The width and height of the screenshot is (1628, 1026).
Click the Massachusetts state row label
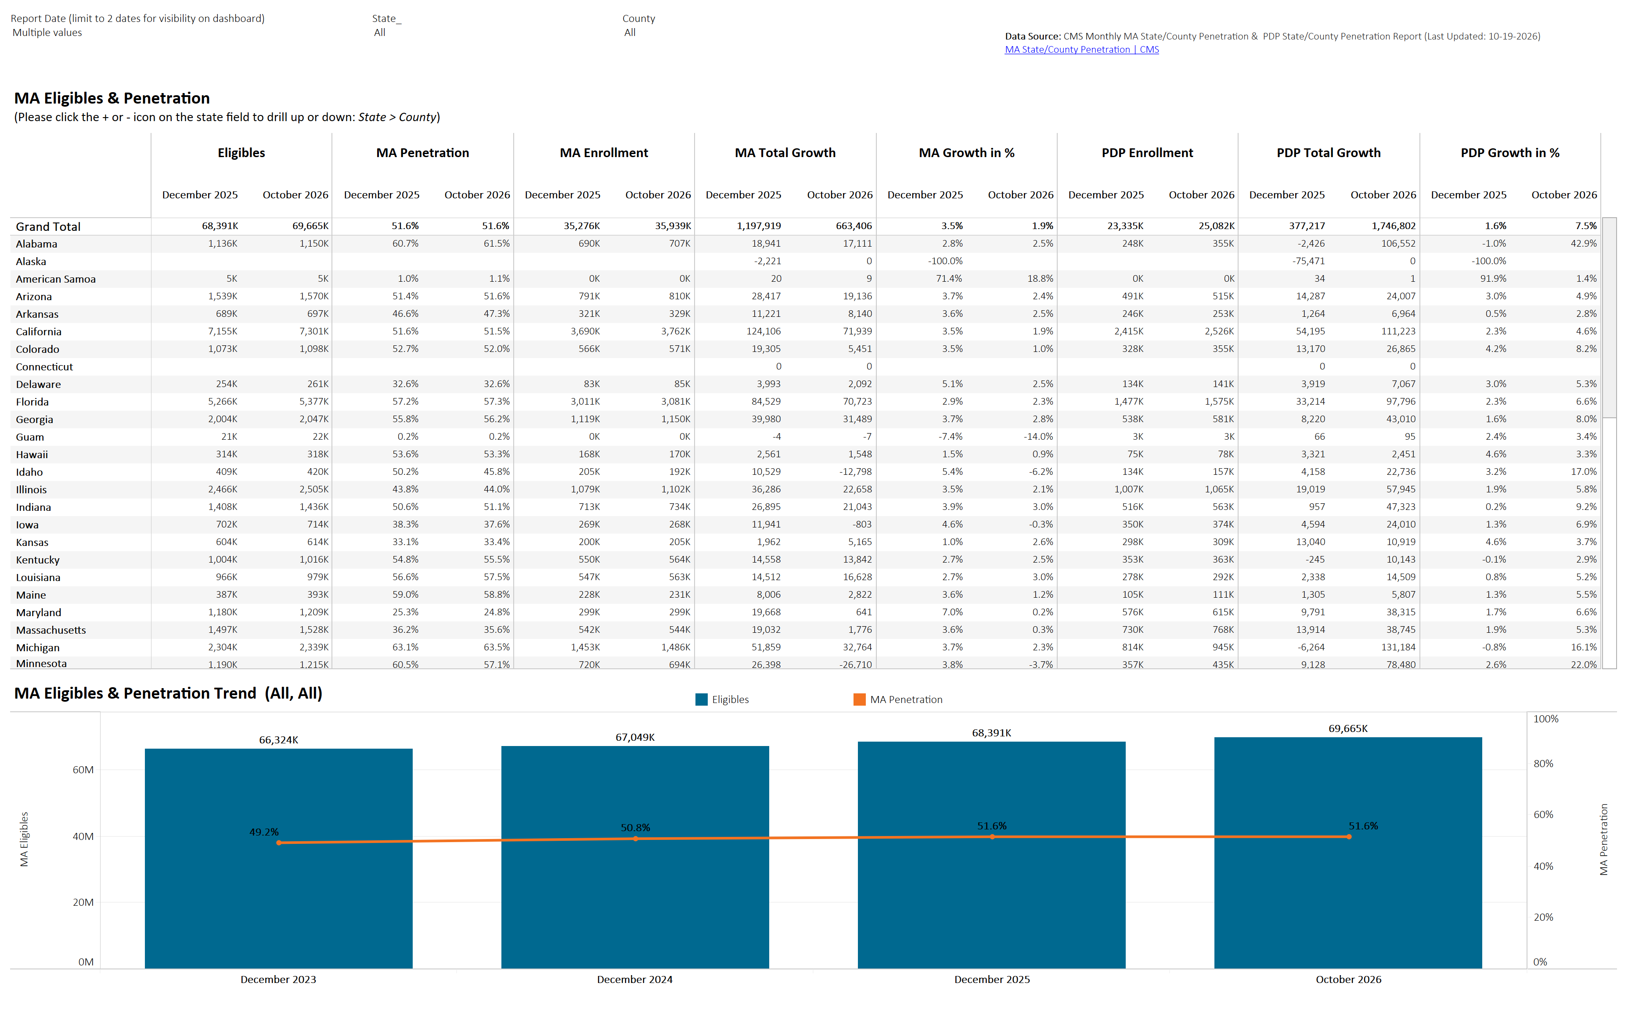coord(51,630)
